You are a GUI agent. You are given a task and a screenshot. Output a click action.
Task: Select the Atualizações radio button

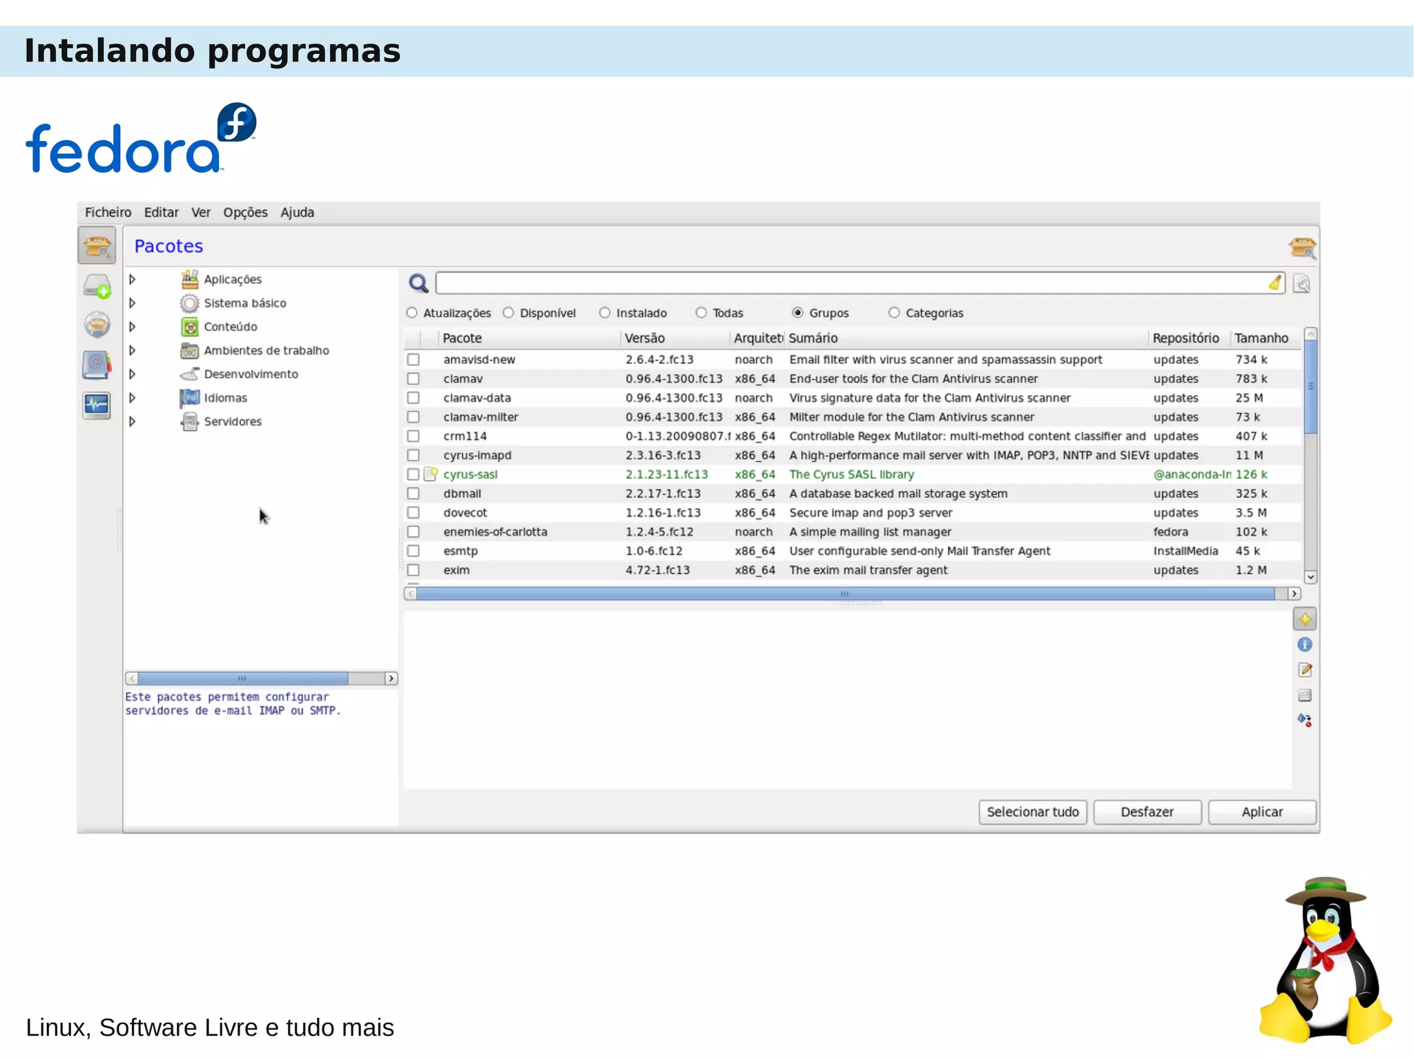point(412,313)
